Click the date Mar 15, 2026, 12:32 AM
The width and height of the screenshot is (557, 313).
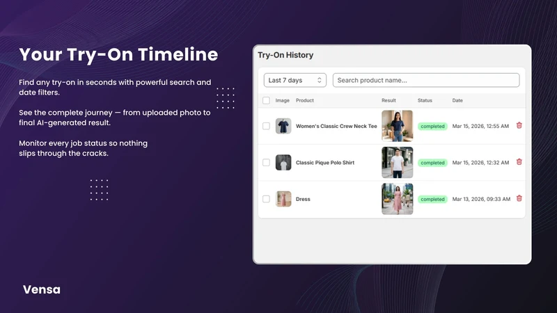(x=480, y=163)
